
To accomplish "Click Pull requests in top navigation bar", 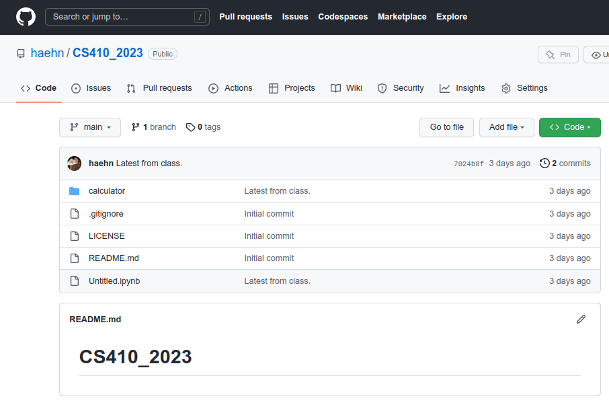I will pyautogui.click(x=245, y=17).
